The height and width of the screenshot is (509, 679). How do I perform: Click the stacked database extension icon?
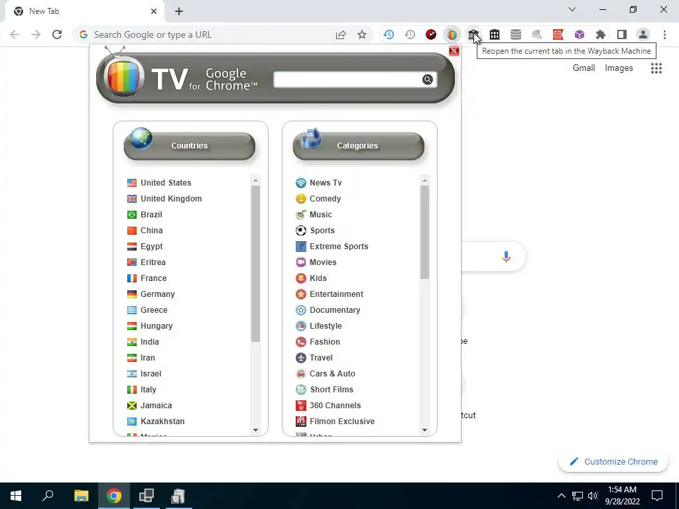click(515, 34)
